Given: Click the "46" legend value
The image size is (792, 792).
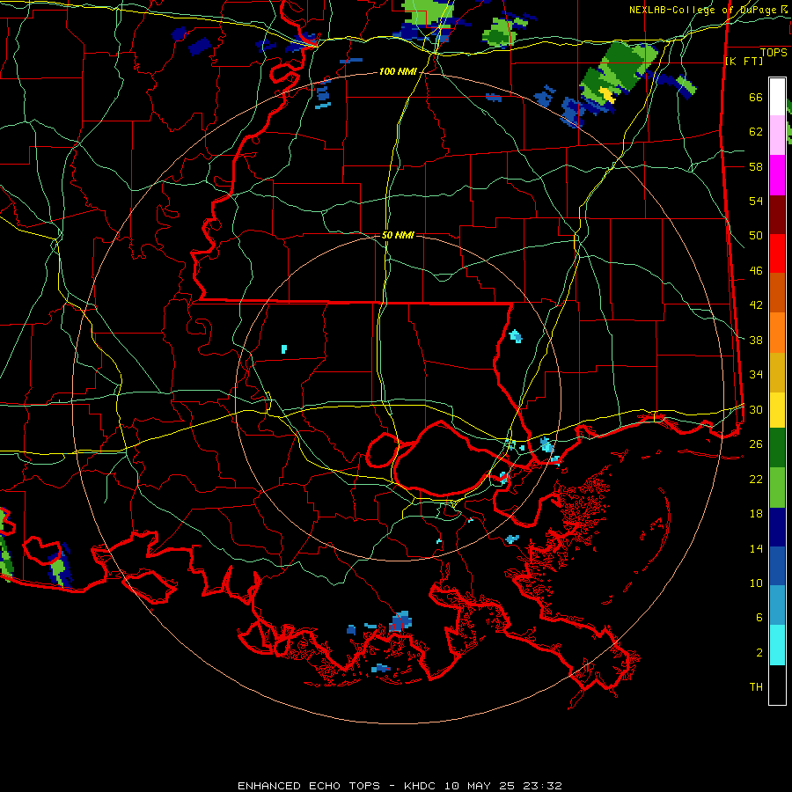Looking at the screenshot, I should (756, 271).
